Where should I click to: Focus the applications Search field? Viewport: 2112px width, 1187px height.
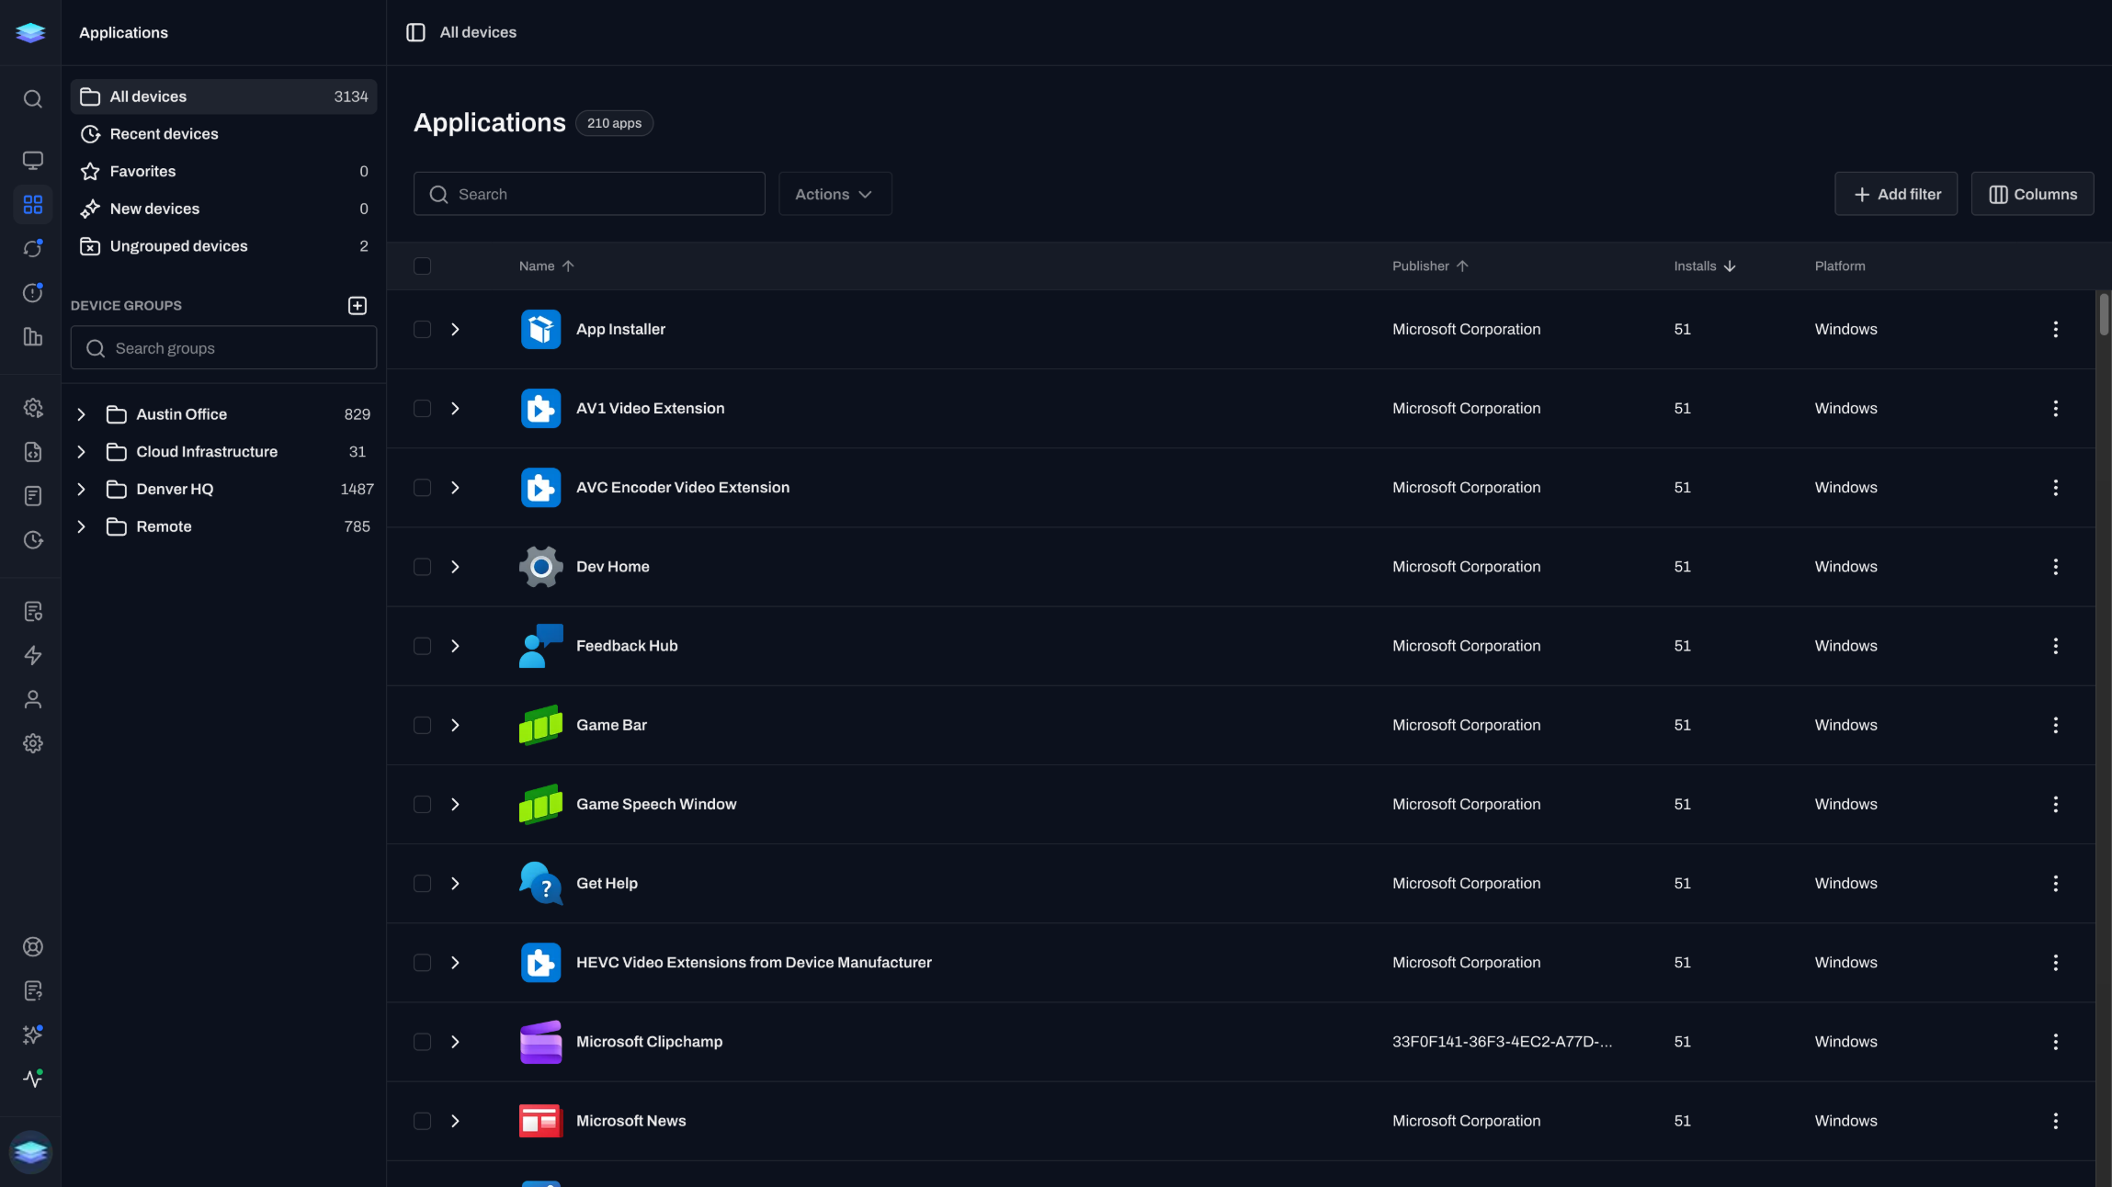pyautogui.click(x=589, y=194)
